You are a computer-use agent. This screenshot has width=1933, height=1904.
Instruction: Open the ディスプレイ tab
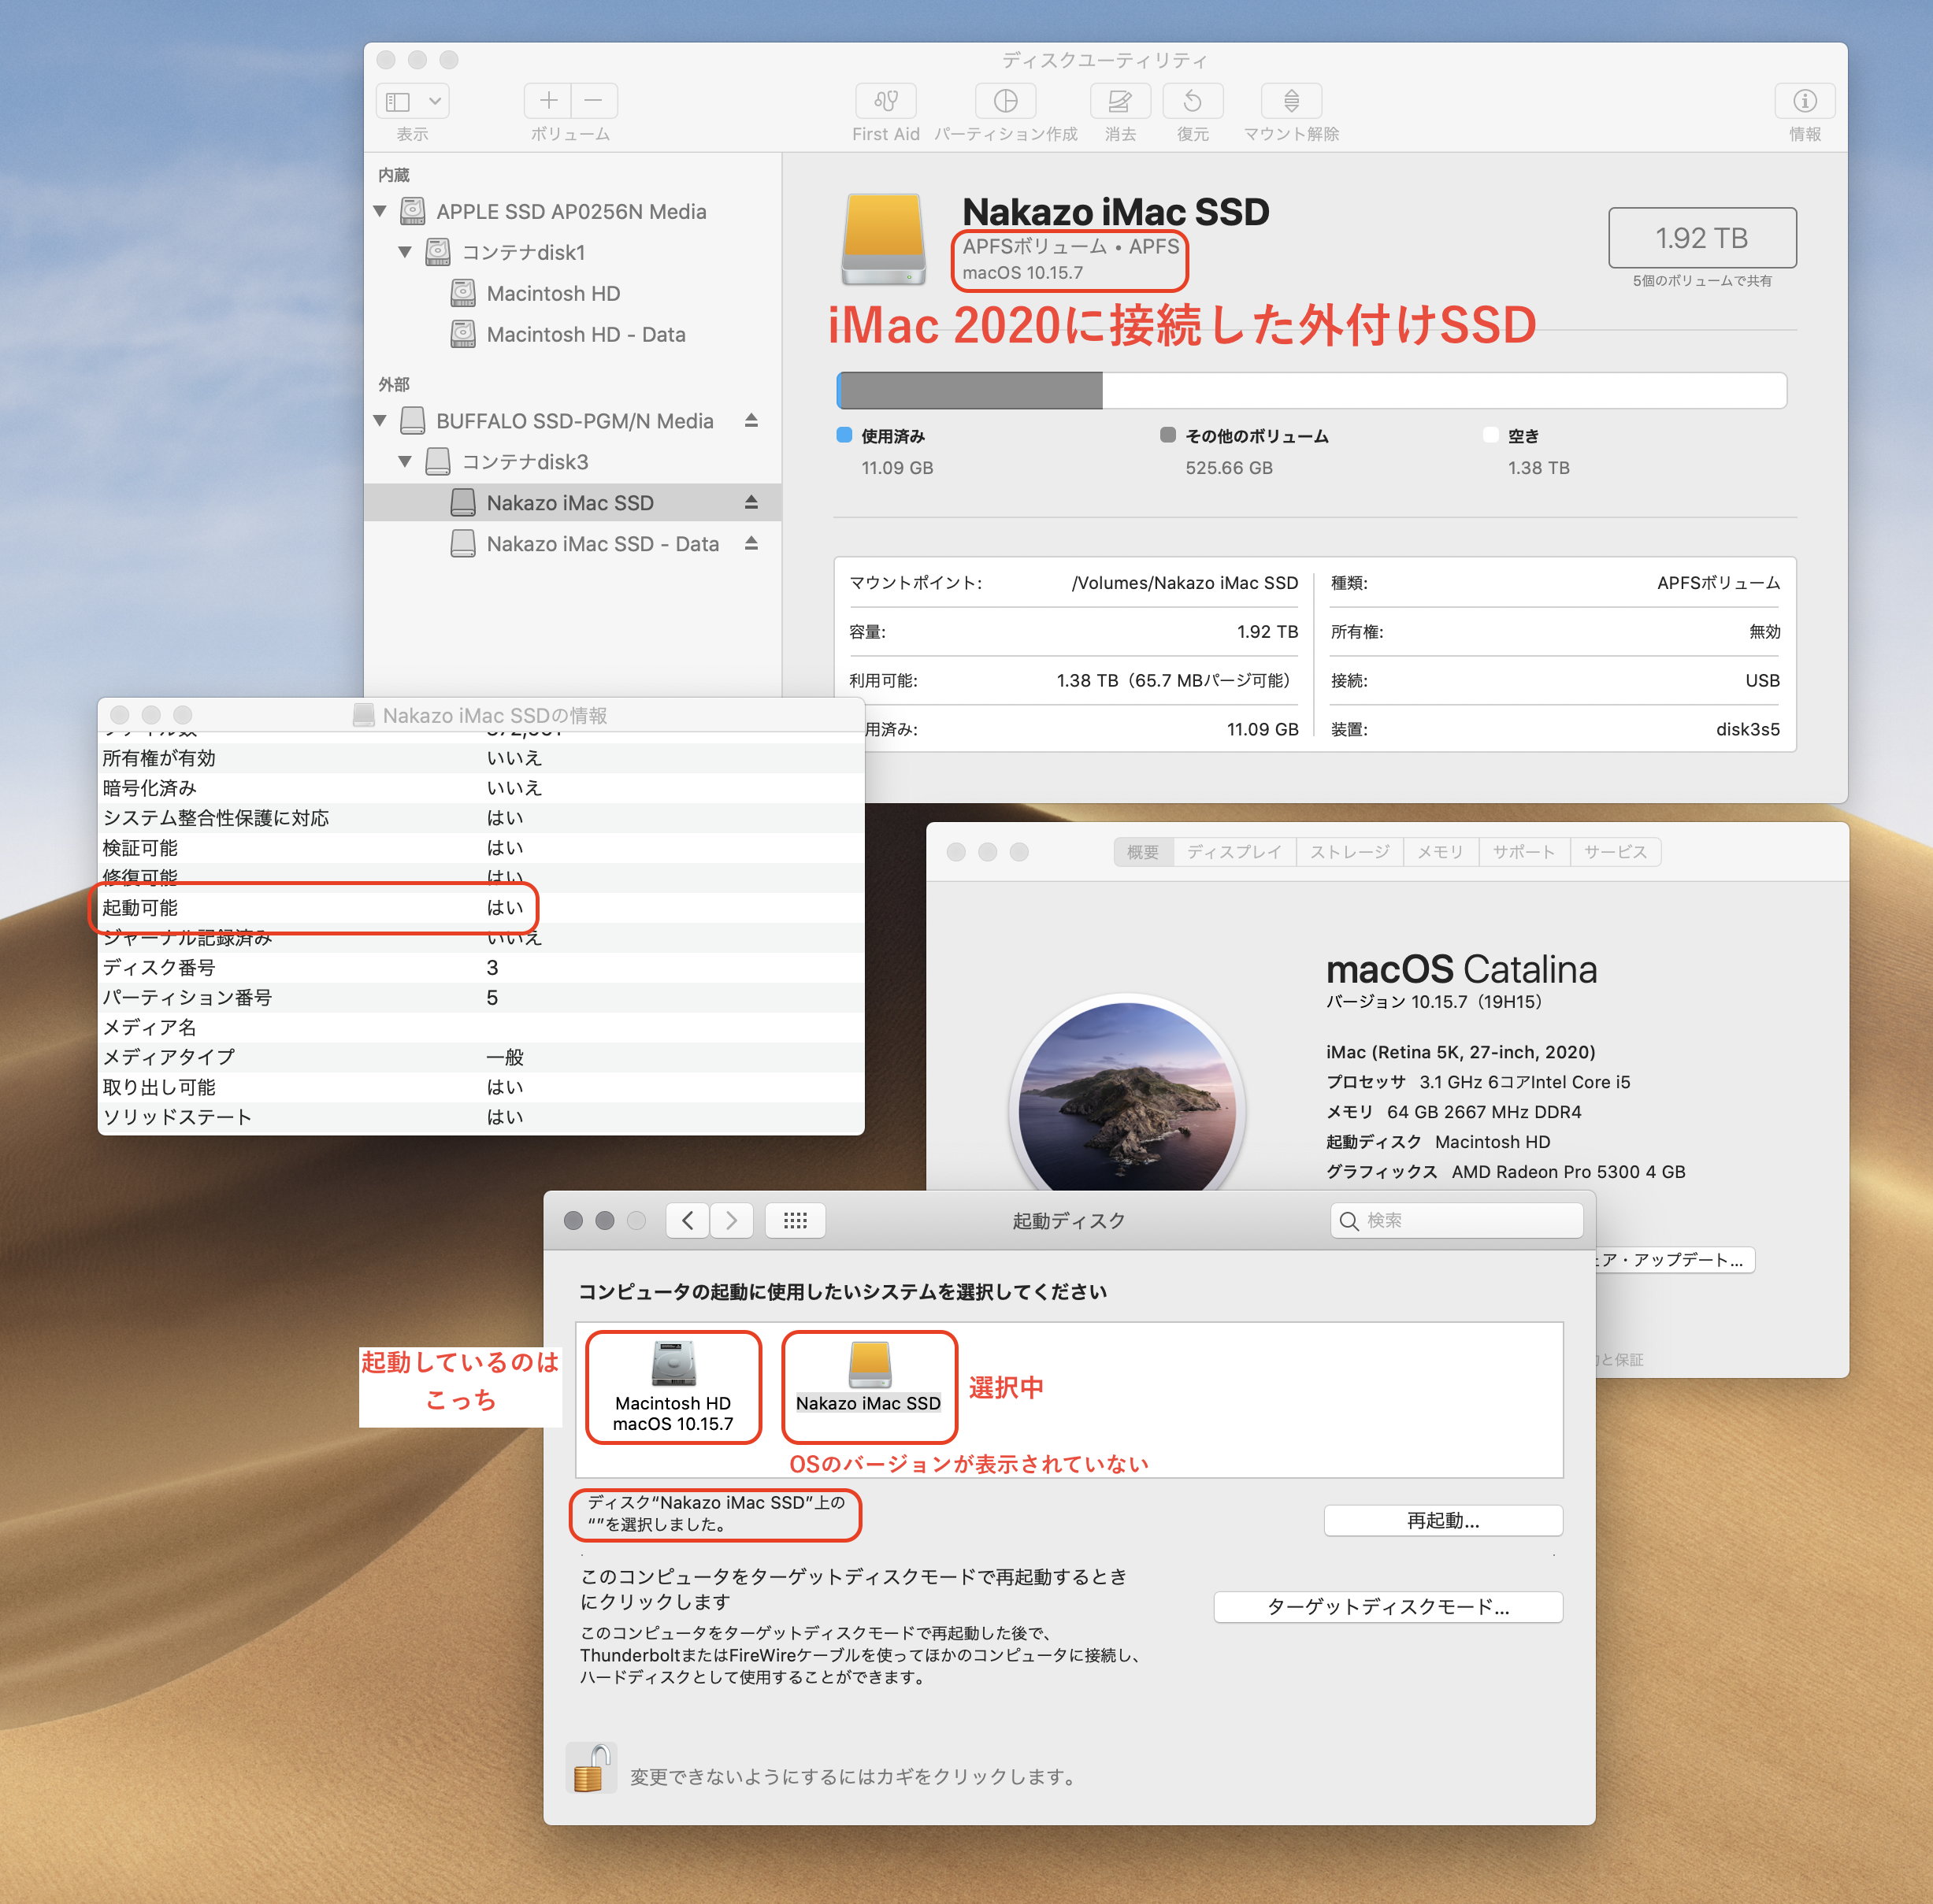(1234, 852)
